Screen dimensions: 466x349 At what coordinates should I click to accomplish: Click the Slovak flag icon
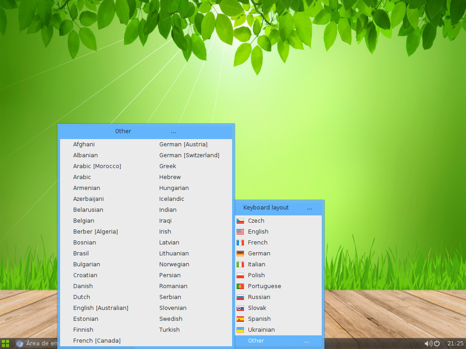click(240, 308)
